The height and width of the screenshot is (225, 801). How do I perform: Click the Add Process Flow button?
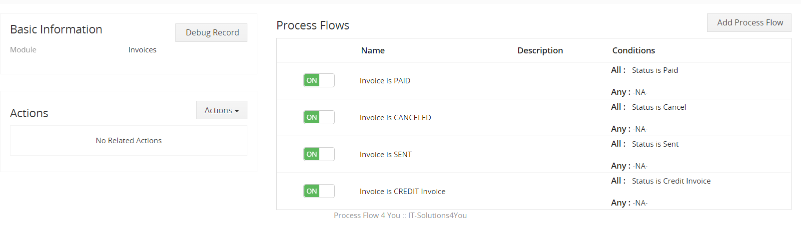pyautogui.click(x=750, y=22)
